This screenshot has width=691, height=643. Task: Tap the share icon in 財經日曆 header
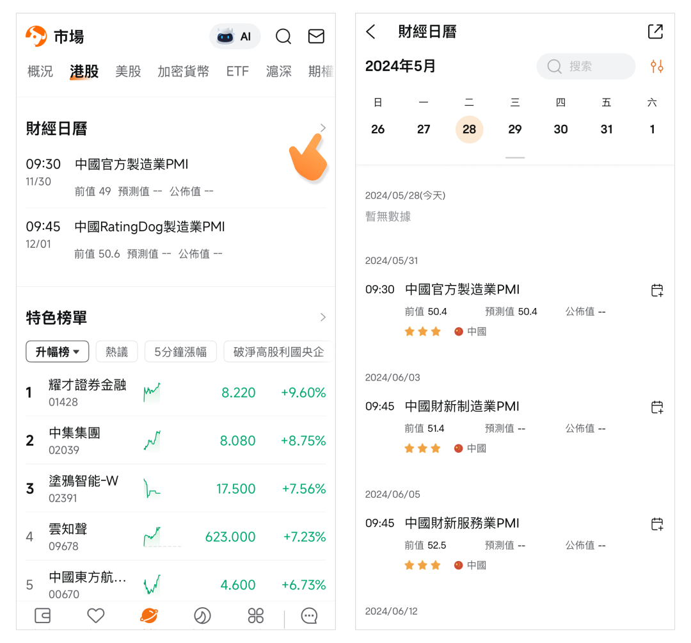point(655,31)
